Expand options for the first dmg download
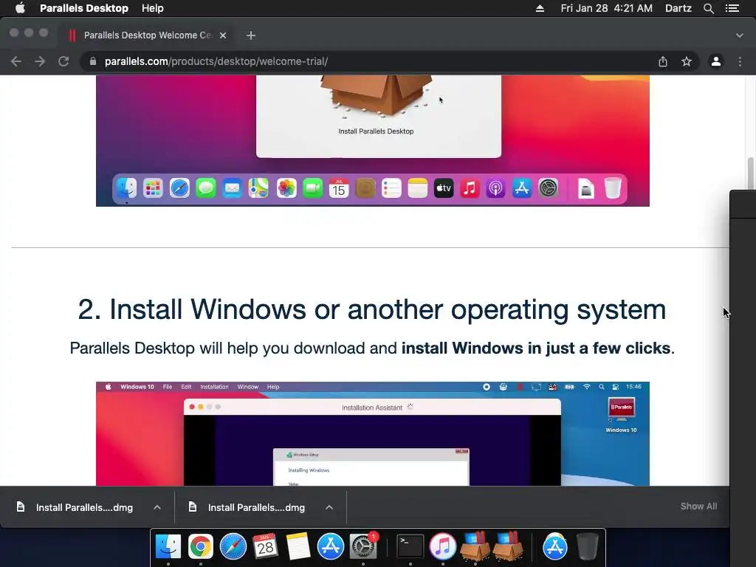The width and height of the screenshot is (756, 567). coord(157,507)
